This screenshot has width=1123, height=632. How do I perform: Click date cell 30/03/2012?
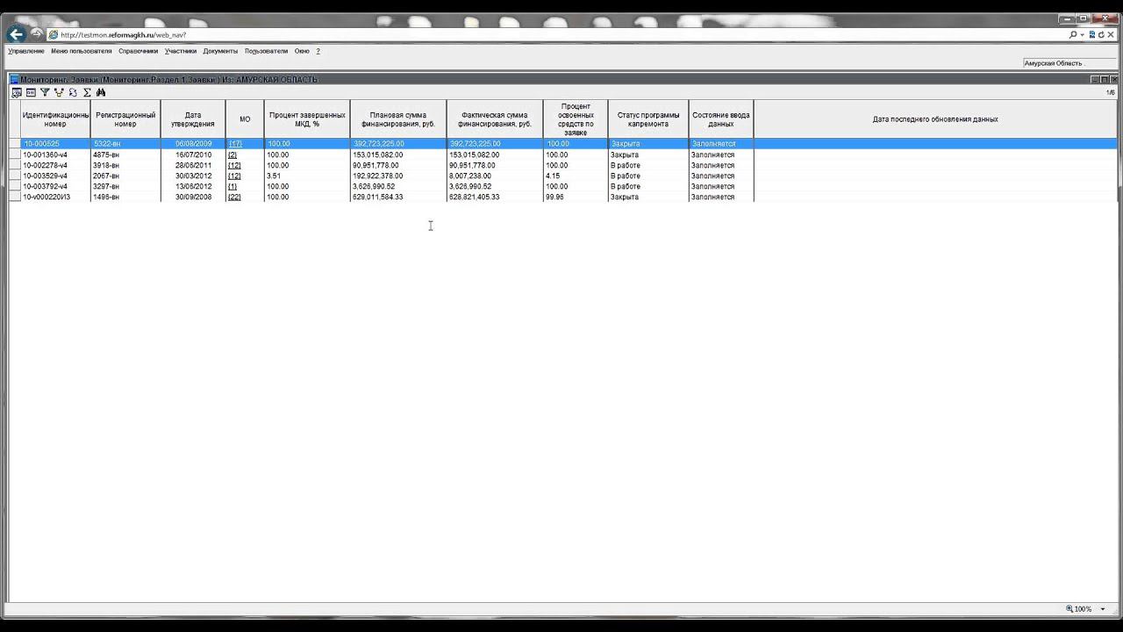(193, 176)
